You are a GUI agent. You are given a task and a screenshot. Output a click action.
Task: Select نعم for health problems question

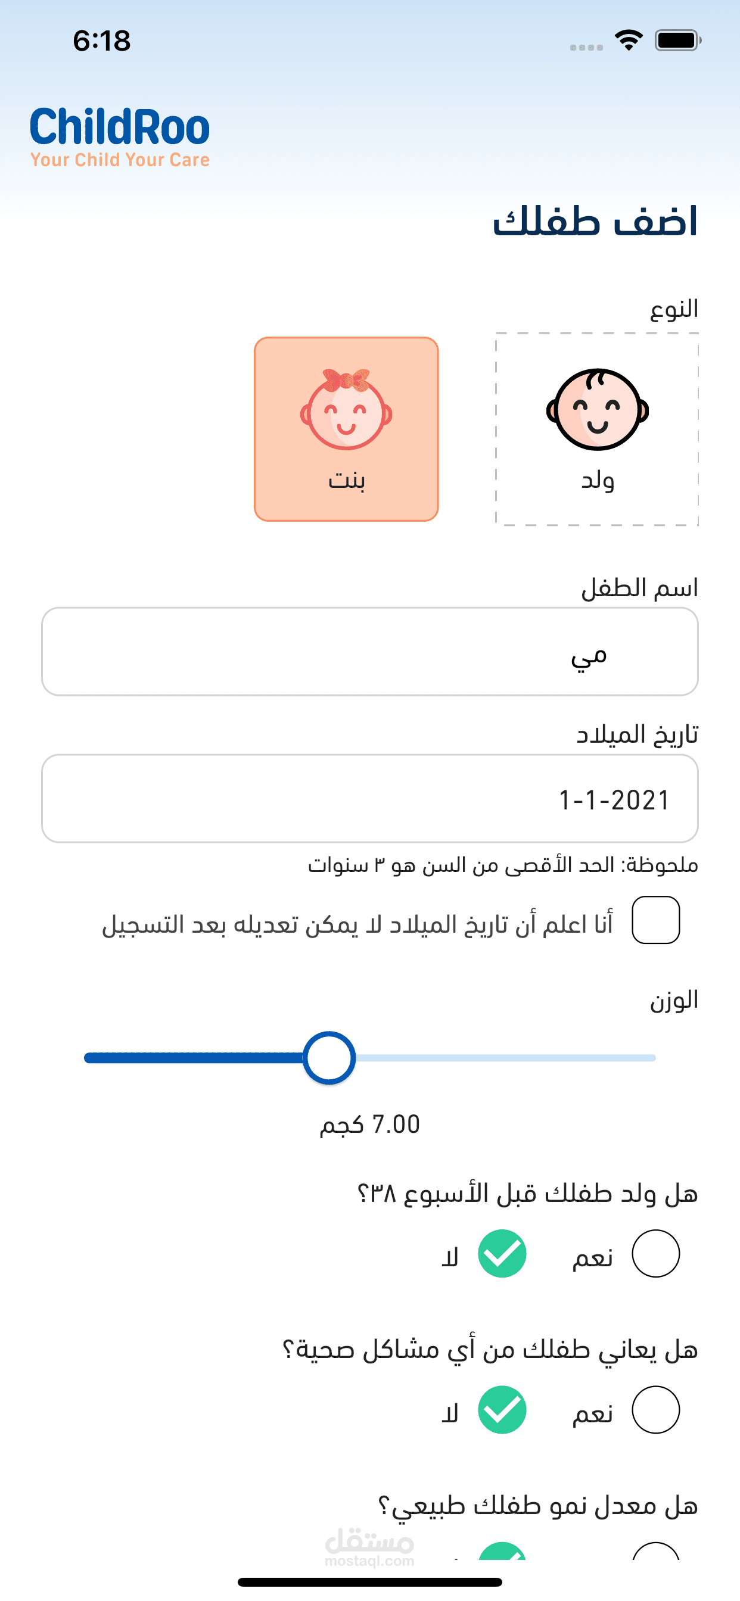(x=655, y=1410)
